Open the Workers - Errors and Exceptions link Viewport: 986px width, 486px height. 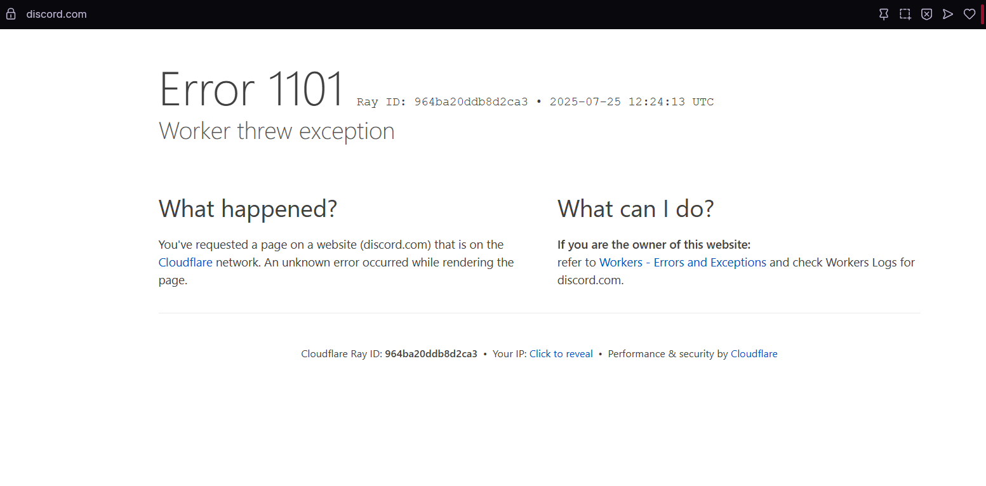pyautogui.click(x=683, y=262)
